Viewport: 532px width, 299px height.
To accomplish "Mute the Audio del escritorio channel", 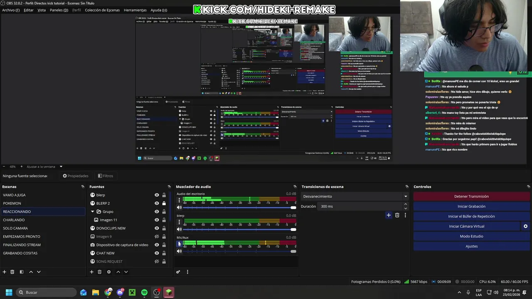I will pos(179,207).
